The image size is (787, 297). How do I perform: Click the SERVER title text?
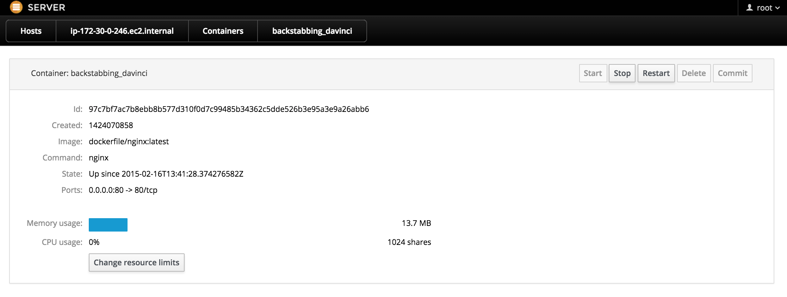[x=47, y=7]
